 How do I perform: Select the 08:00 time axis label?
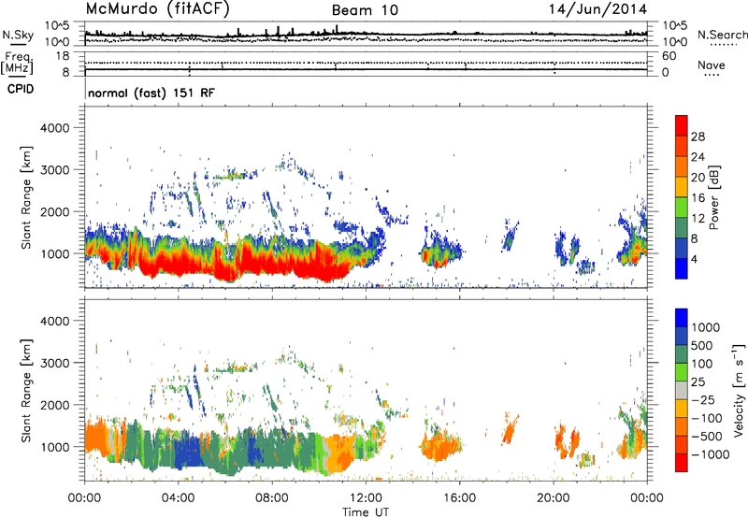pyautogui.click(x=271, y=498)
